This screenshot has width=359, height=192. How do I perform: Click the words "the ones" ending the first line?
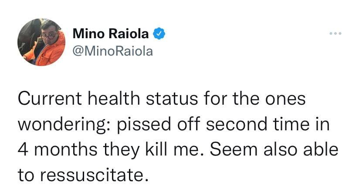tap(269, 99)
